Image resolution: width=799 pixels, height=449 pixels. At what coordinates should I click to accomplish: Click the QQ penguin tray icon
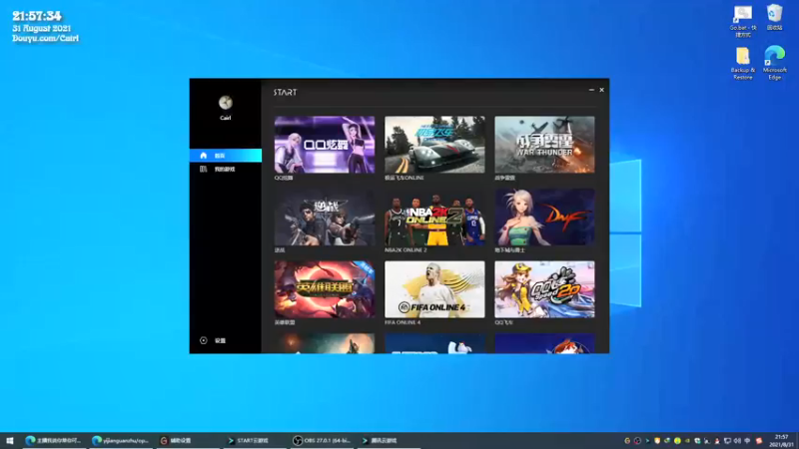tap(717, 441)
